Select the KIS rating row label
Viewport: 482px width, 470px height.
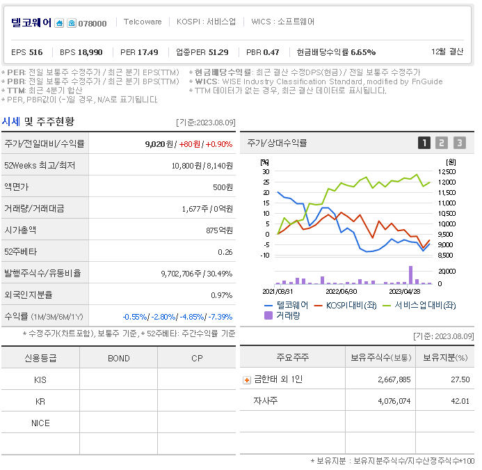click(x=40, y=379)
